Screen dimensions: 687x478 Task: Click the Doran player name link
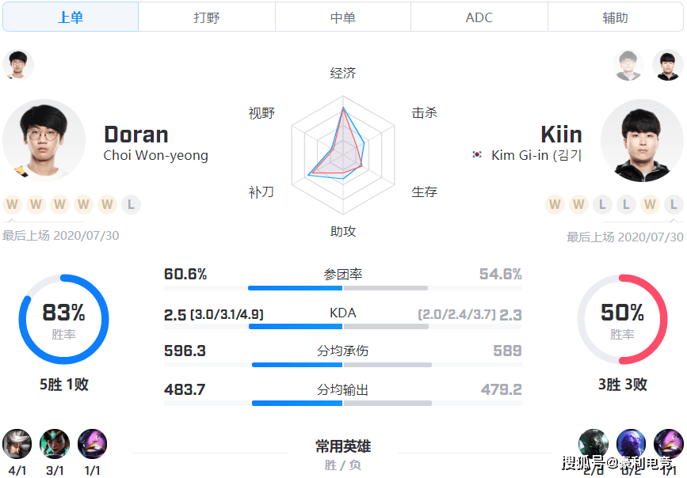click(135, 134)
